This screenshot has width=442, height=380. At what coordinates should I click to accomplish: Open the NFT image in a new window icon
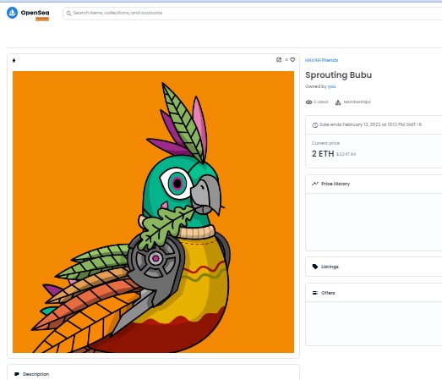point(279,60)
